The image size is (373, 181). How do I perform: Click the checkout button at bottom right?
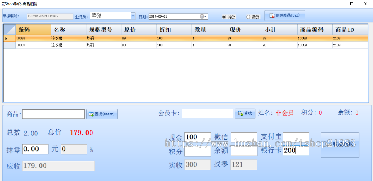[x=340, y=145]
